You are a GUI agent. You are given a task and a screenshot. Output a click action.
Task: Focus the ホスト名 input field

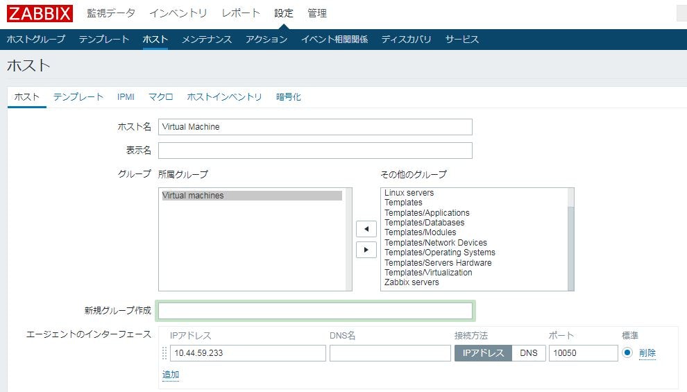coord(315,127)
